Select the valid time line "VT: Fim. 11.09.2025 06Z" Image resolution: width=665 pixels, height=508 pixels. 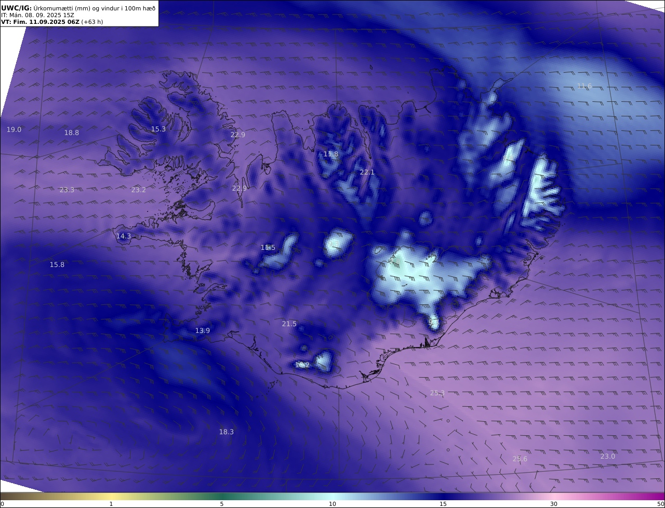pos(40,22)
